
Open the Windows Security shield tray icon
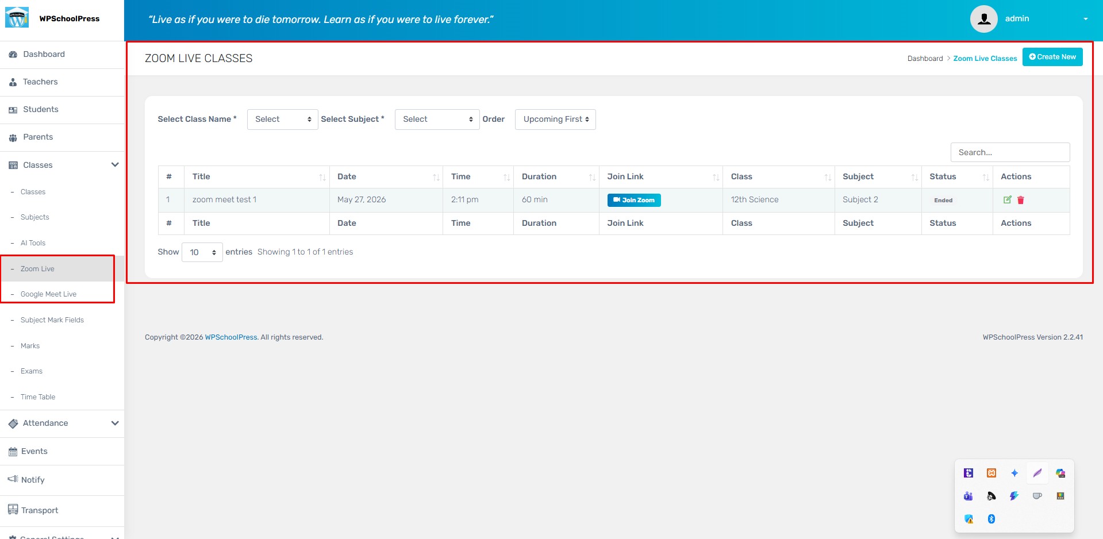point(969,519)
